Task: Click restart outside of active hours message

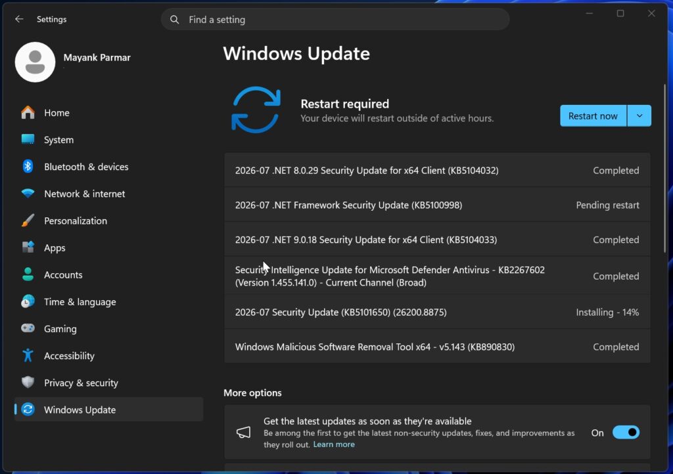Action: click(397, 118)
